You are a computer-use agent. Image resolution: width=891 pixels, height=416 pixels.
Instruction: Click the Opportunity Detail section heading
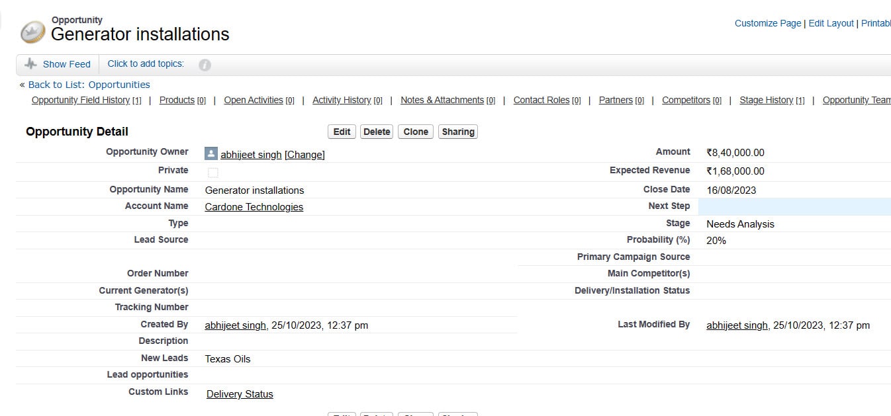tap(77, 132)
